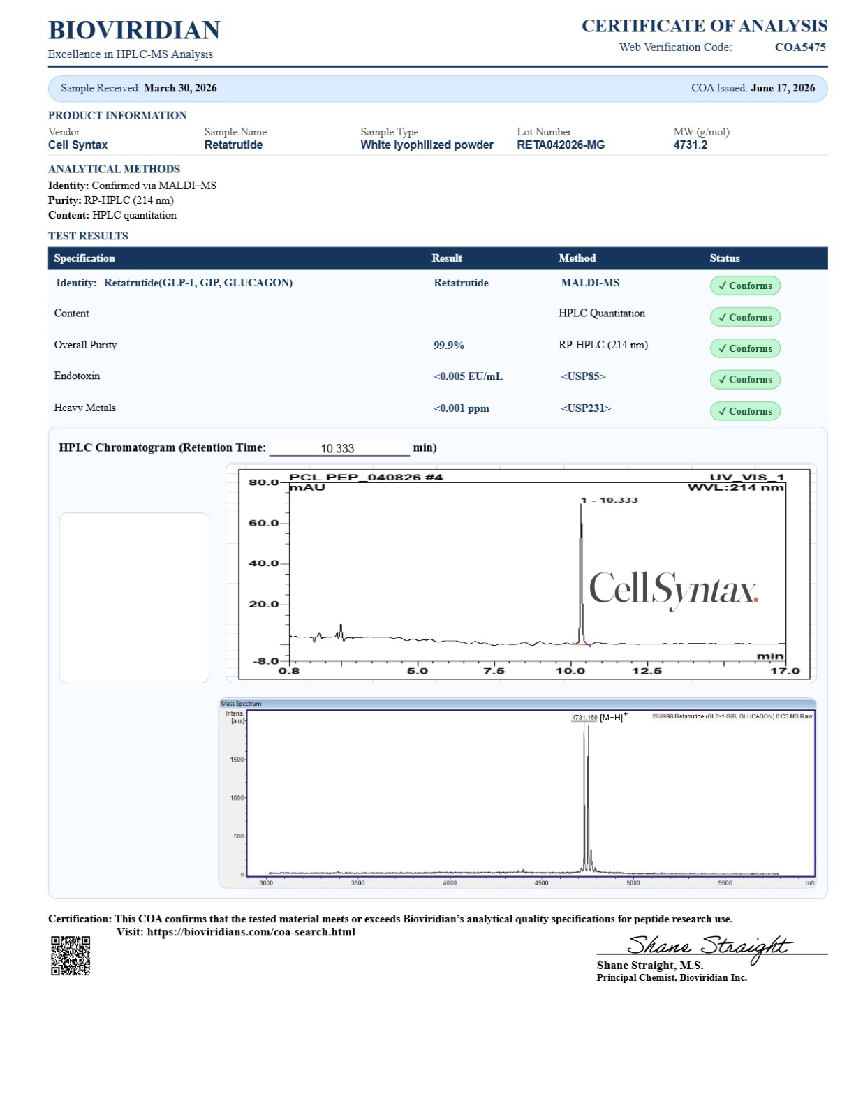Click the Mass Spectrum plot image
Screen dimensions: 863x1117
point(517,793)
